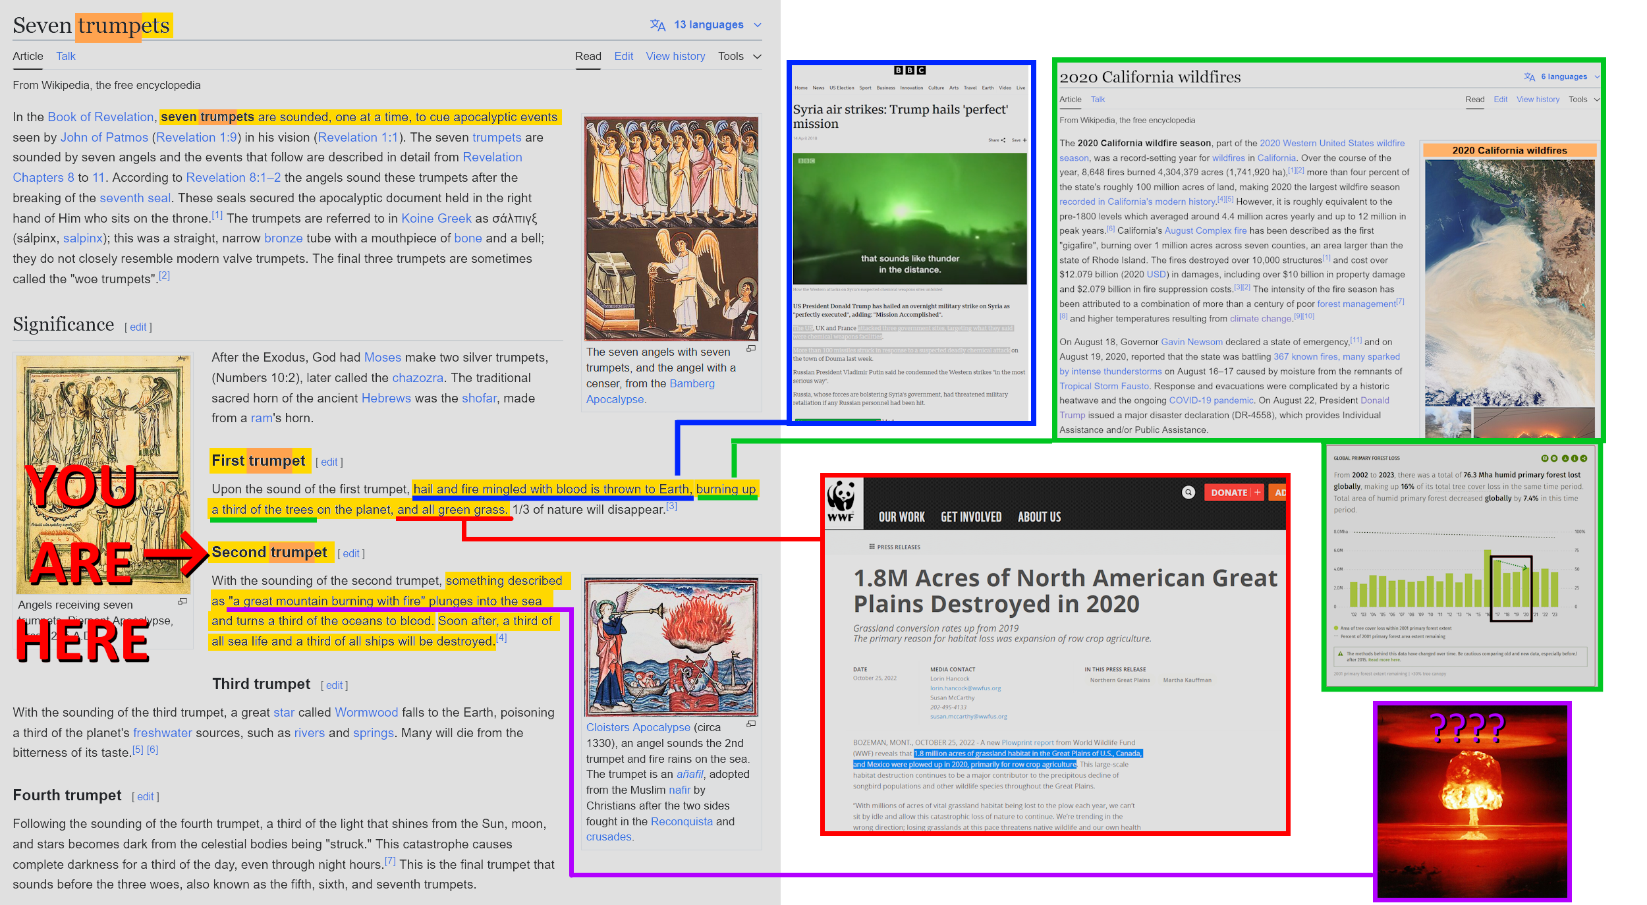Click the California wildfires satellite image
This screenshot has height=905, width=1647.
[1509, 283]
